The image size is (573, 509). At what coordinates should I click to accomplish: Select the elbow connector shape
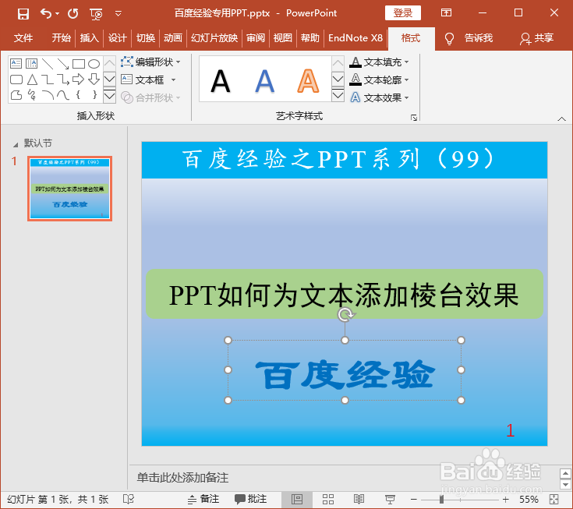(x=48, y=80)
